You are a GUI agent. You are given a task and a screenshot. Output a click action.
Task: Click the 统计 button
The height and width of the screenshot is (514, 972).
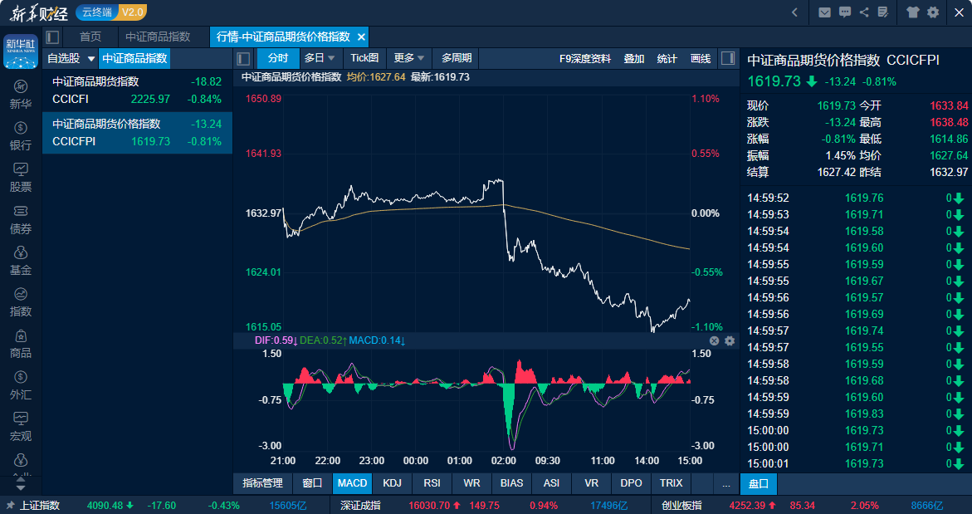click(x=667, y=59)
